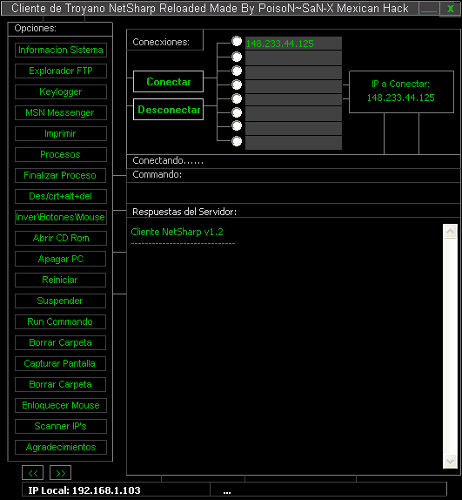Click the Conectar button

pos(168,82)
